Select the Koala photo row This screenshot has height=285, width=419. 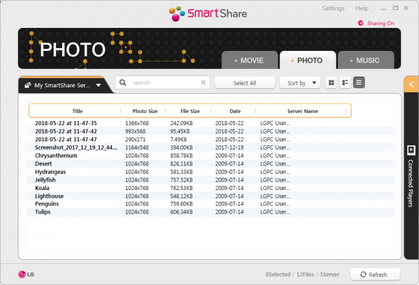click(x=42, y=188)
